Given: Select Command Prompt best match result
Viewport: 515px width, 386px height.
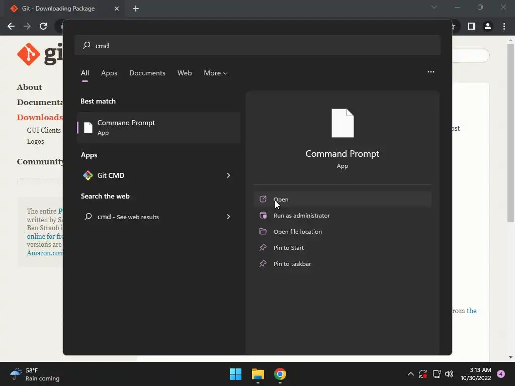Looking at the screenshot, I should 158,127.
